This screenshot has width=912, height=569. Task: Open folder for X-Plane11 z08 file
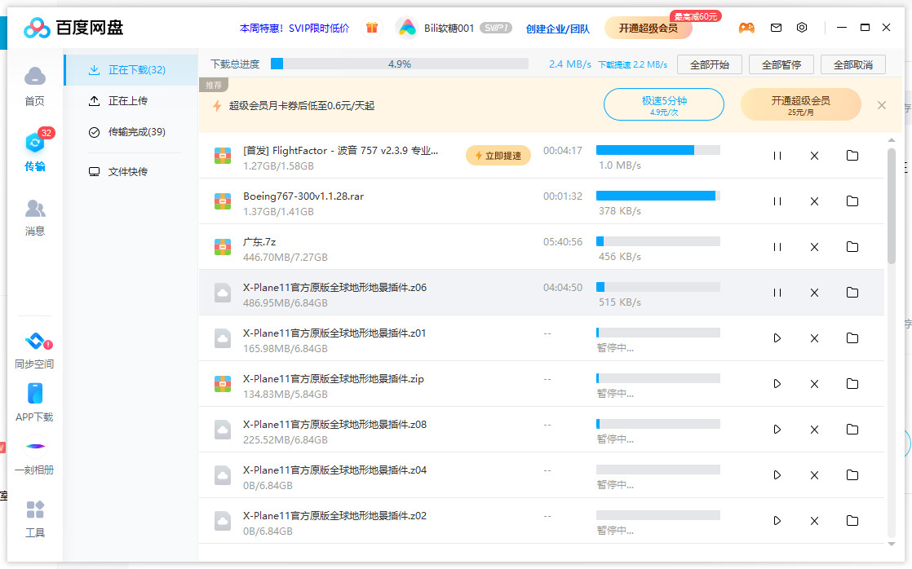pyautogui.click(x=852, y=429)
